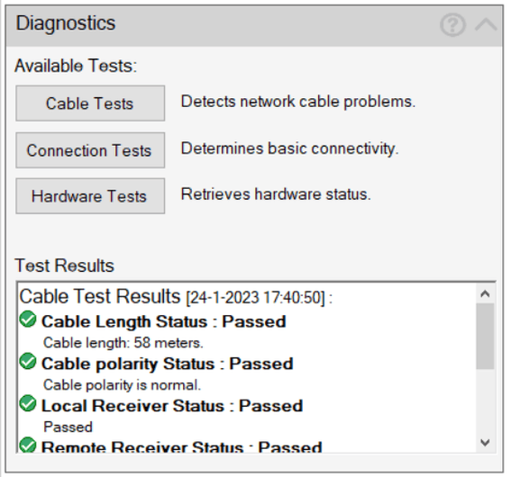Click the results scrollbar down arrow

click(485, 443)
